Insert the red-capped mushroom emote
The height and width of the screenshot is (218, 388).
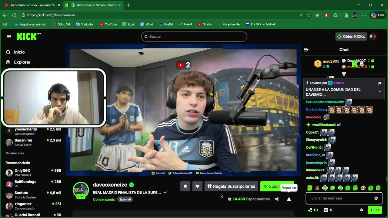[x=363, y=188]
